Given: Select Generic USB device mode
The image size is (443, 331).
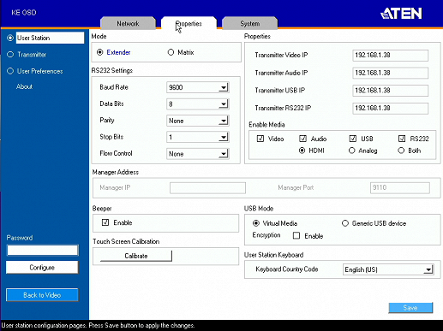Looking at the screenshot, I should [x=345, y=223].
